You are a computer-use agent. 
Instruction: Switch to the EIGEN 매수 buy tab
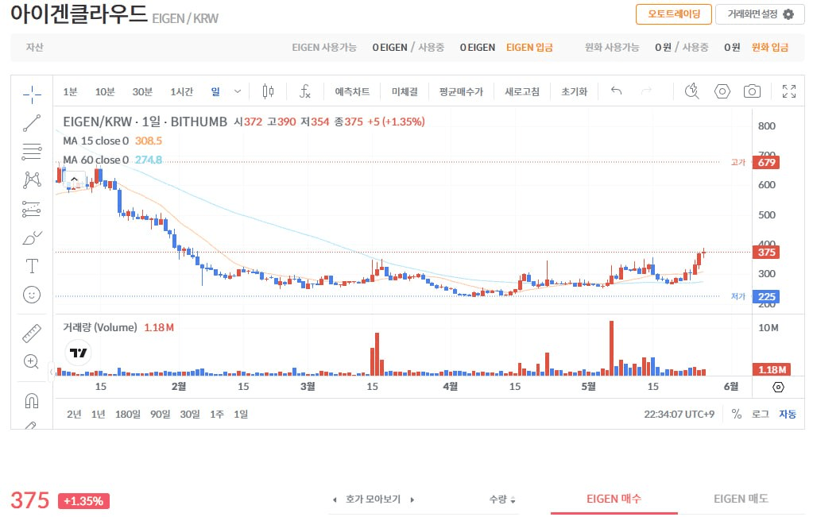[614, 499]
